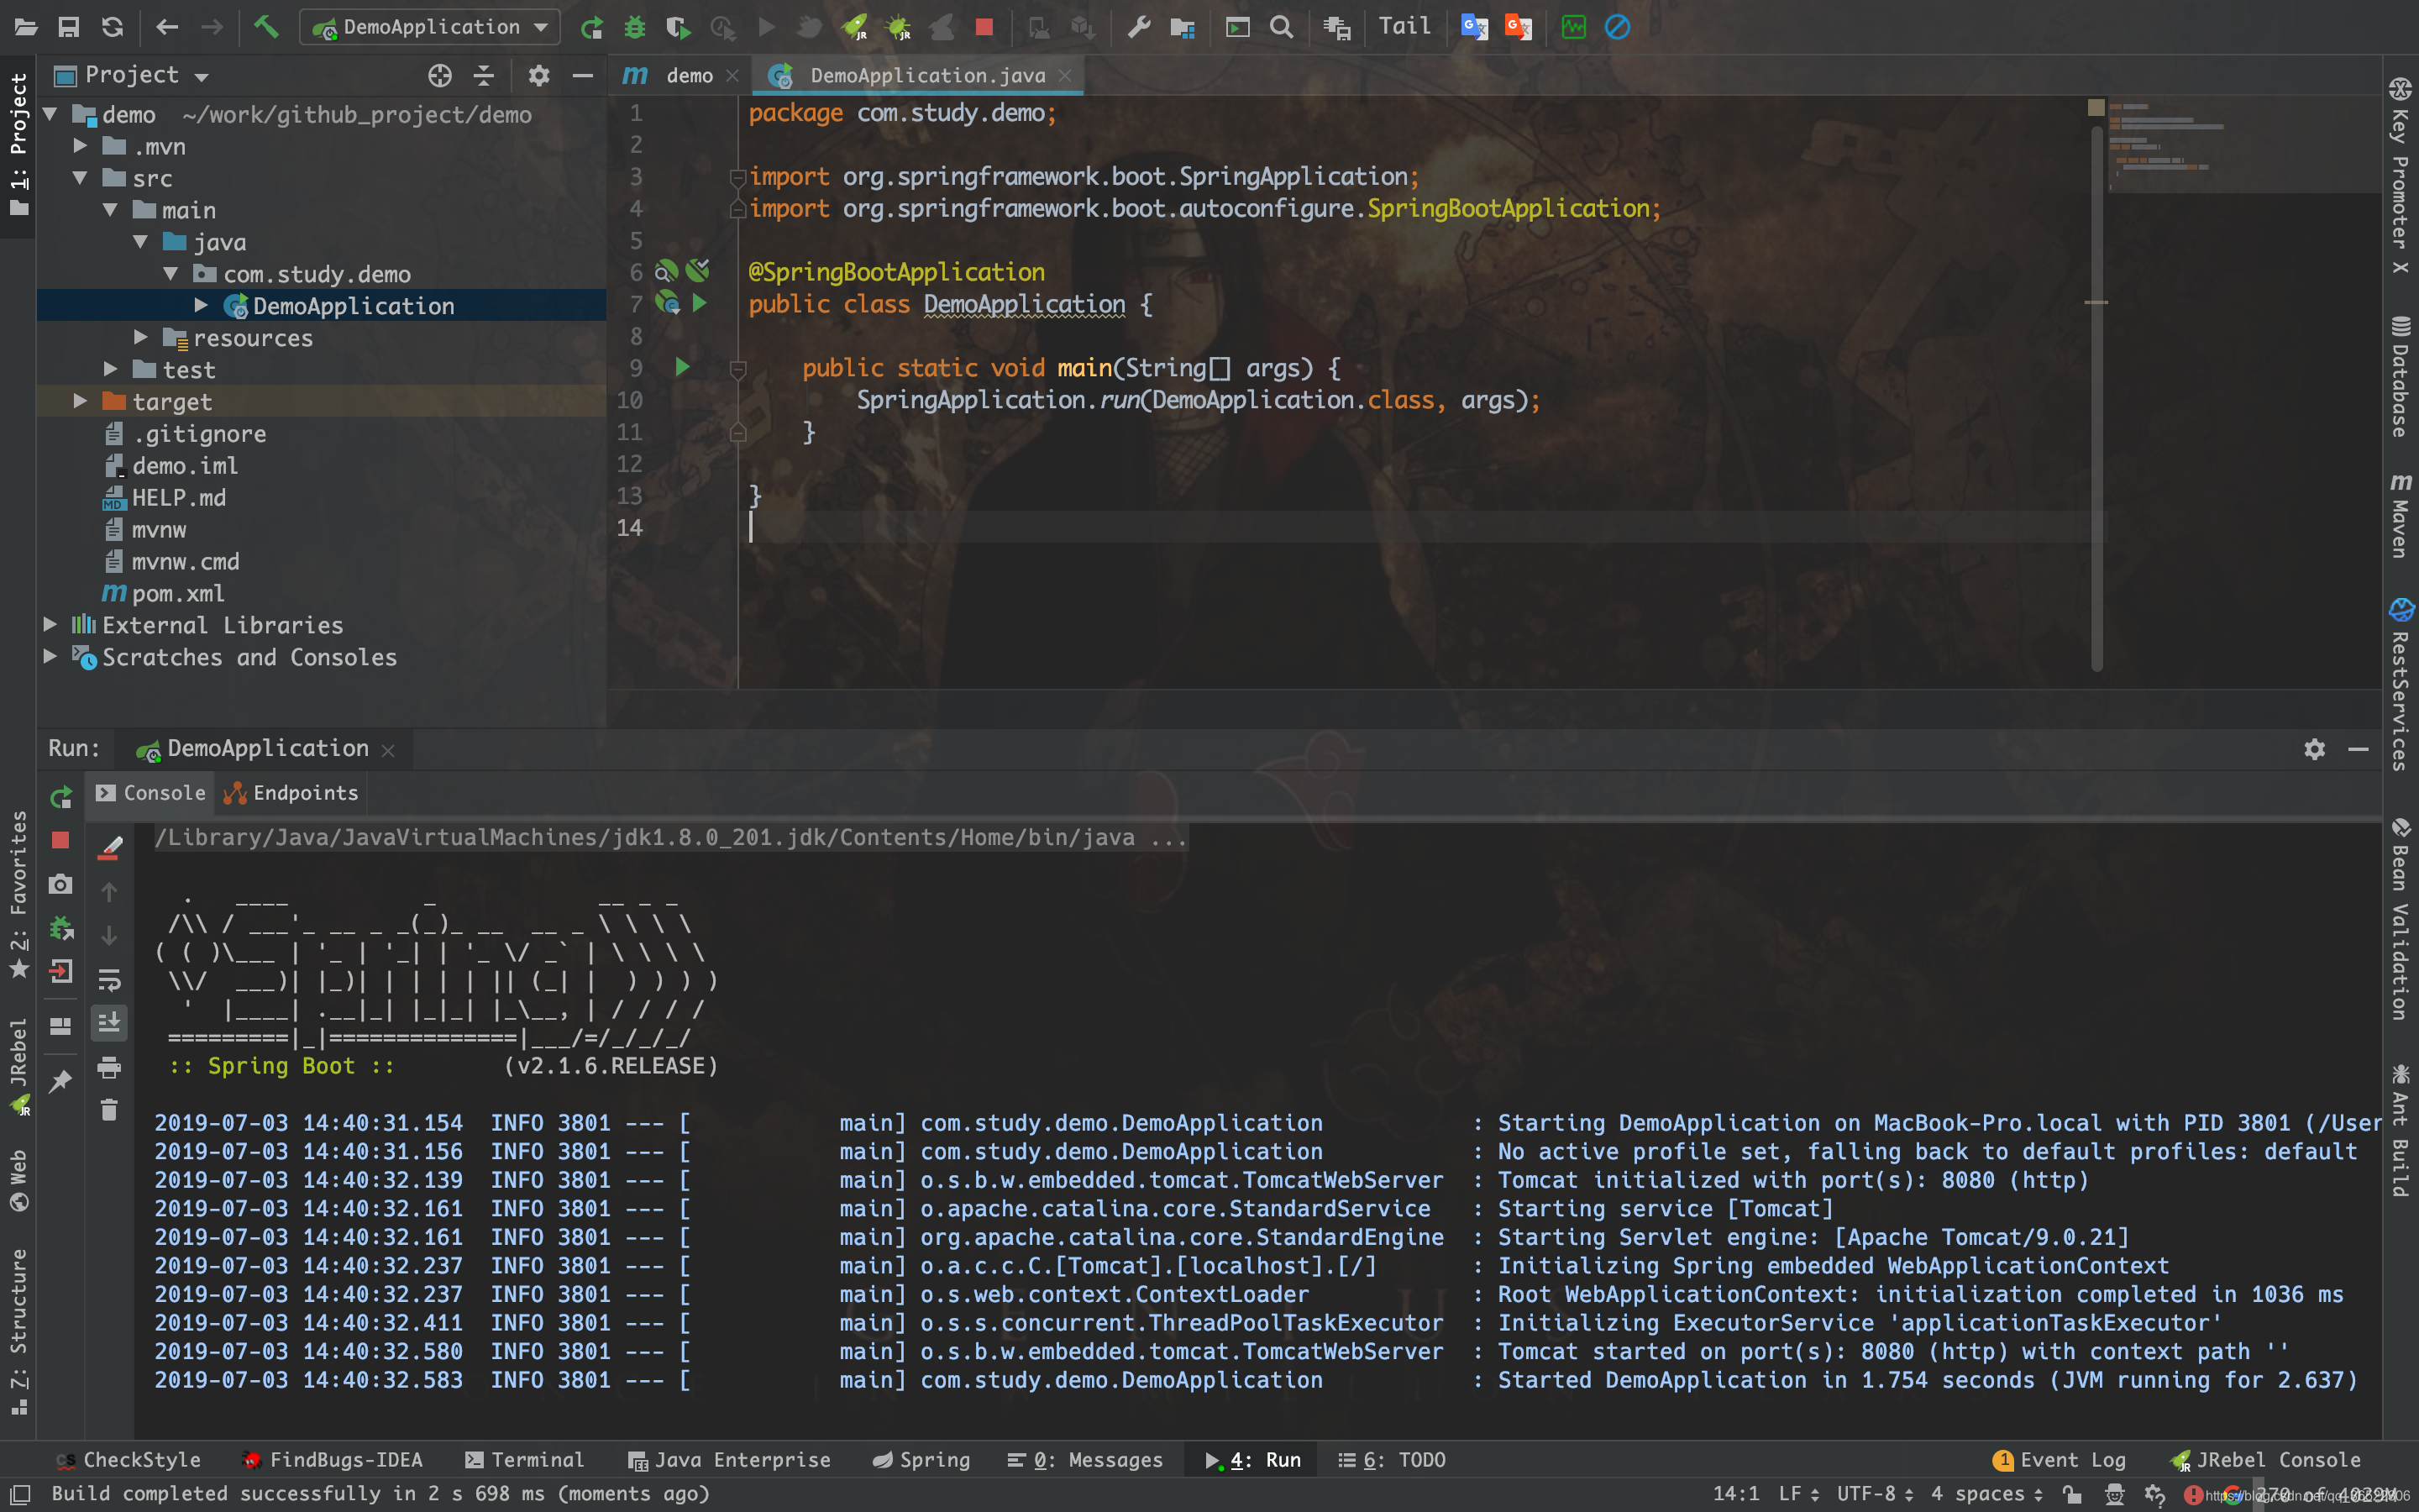Click the Project Structure icon in toolbar
Image resolution: width=2419 pixels, height=1512 pixels.
coord(1183,27)
